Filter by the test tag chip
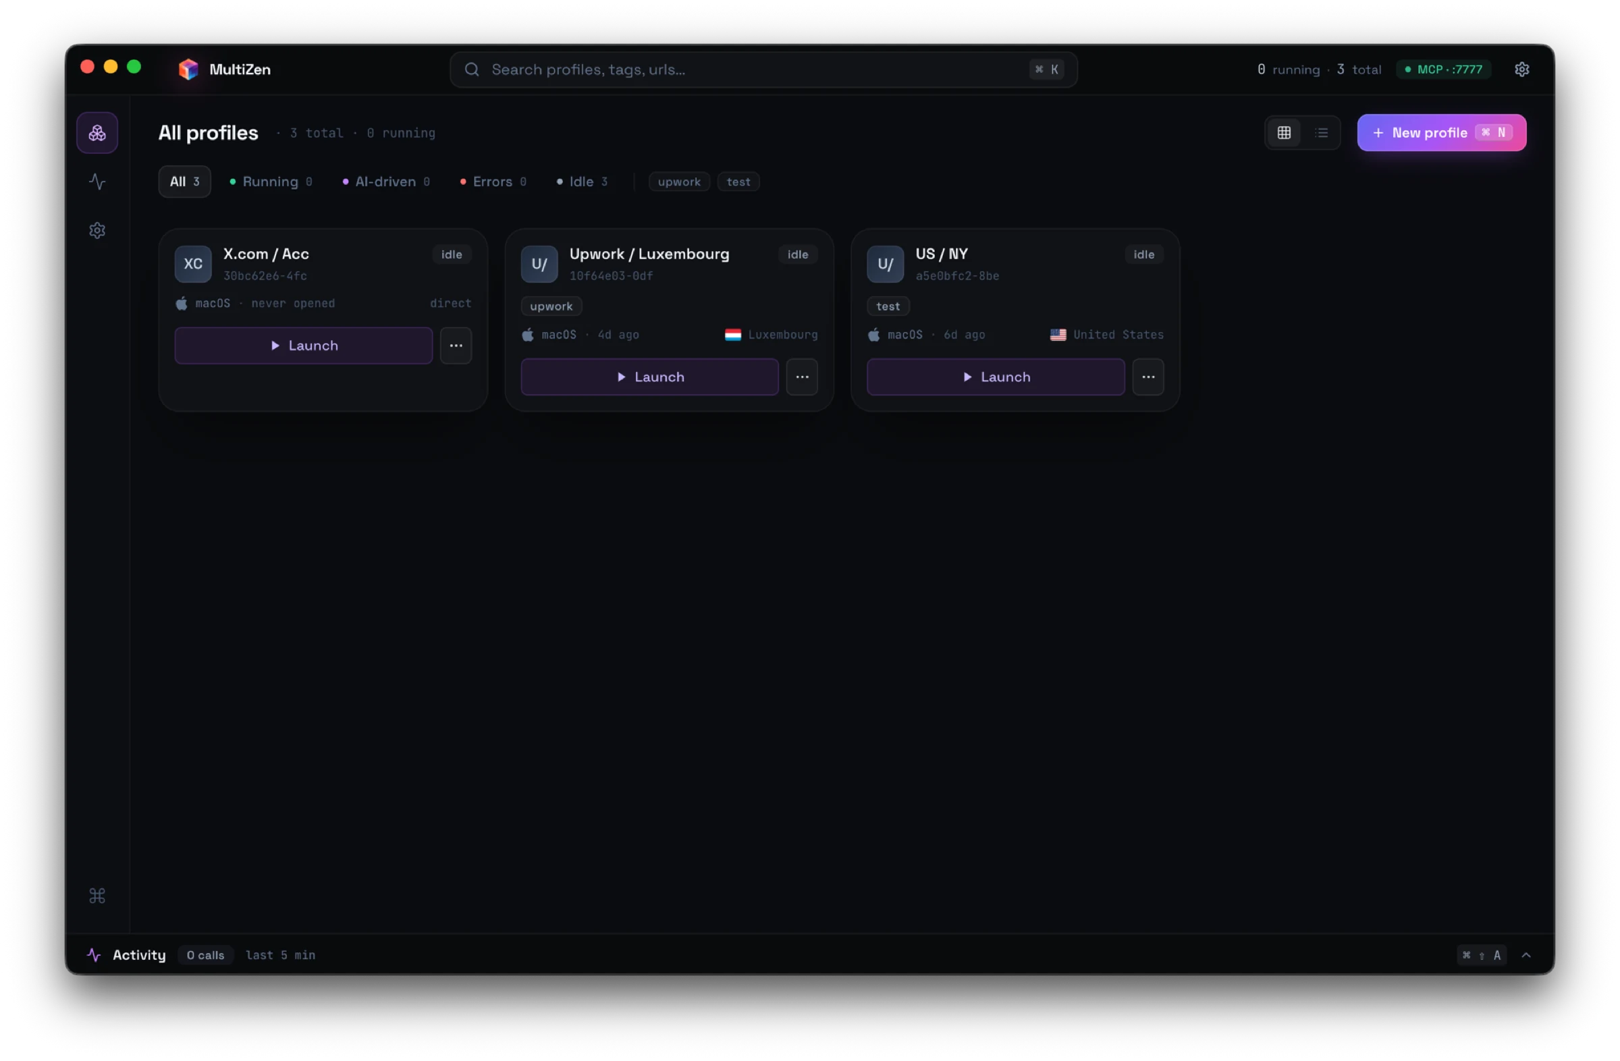 pyautogui.click(x=738, y=182)
